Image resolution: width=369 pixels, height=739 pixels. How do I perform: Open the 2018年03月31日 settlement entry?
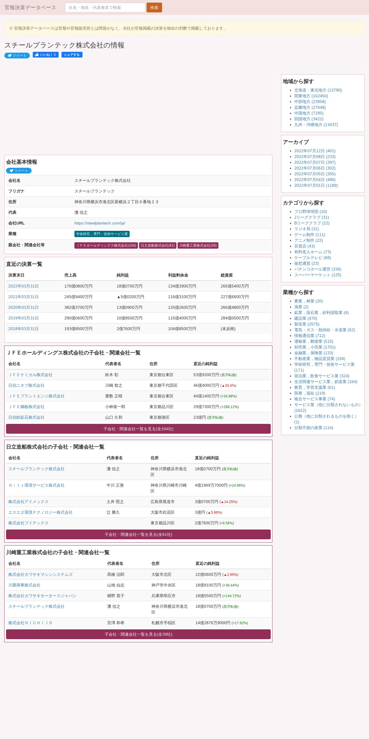(x=23, y=329)
